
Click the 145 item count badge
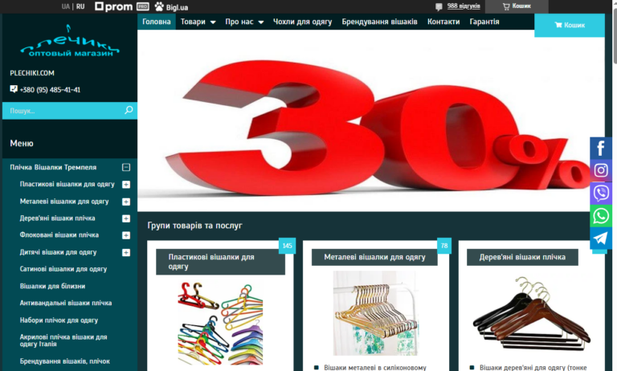point(288,246)
